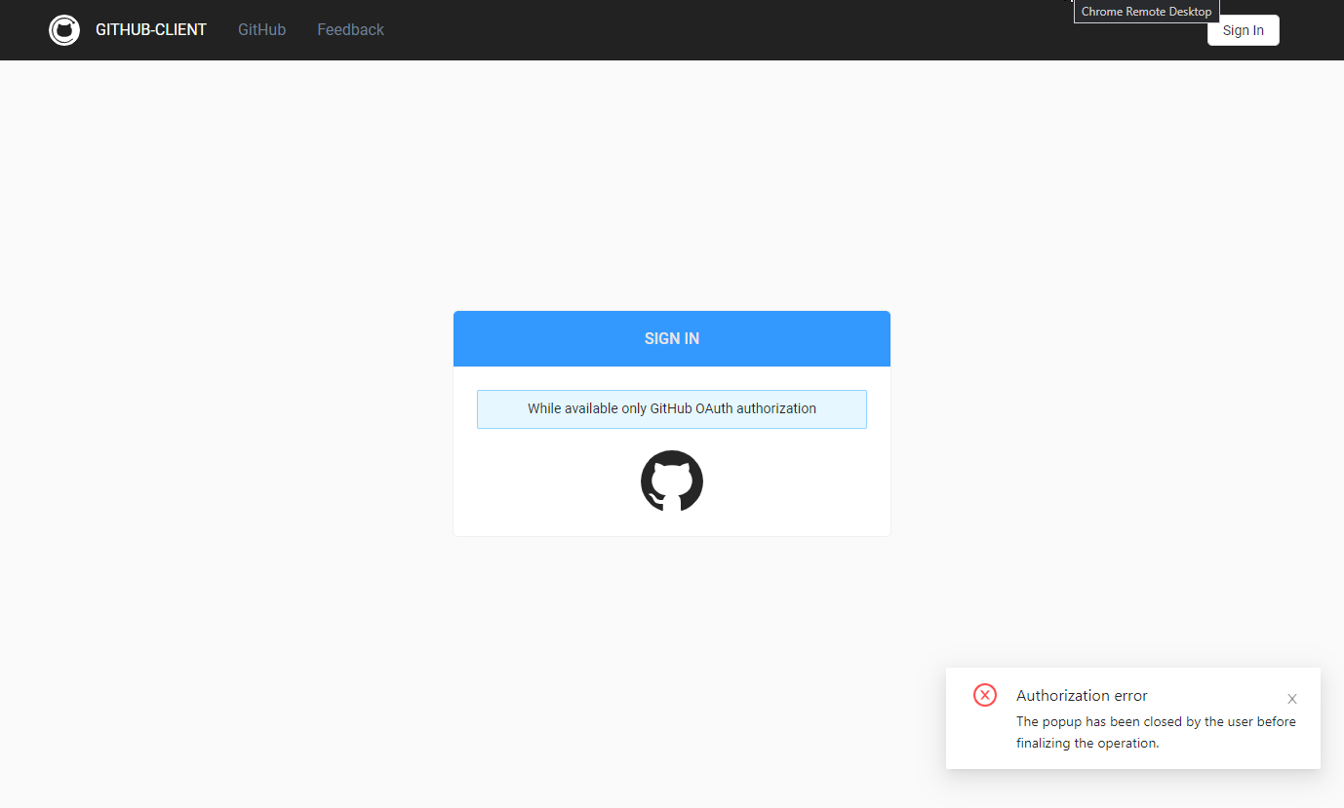Click the Sign In button in header
The image size is (1344, 808).
(x=1244, y=30)
